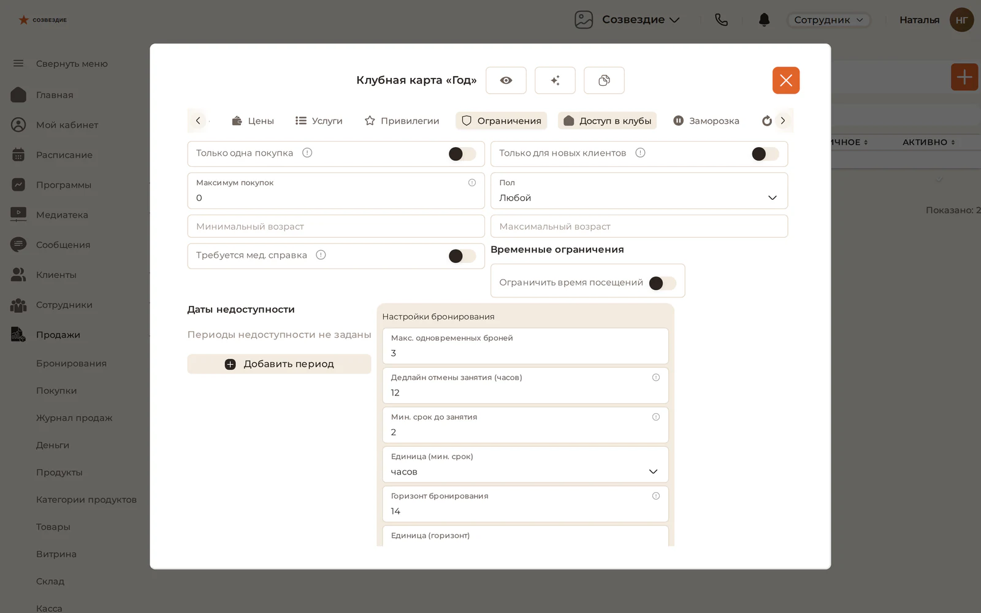The width and height of the screenshot is (981, 613).
Task: Click the sparkle AI icon button
Action: (555, 80)
